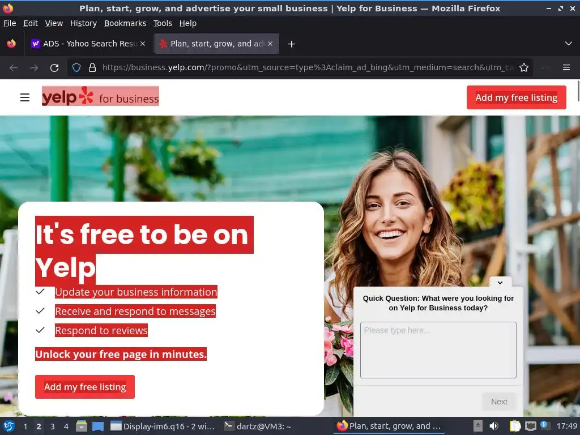This screenshot has width=580, height=435.
Task: Go back to previous page
Action: pyautogui.click(x=14, y=68)
